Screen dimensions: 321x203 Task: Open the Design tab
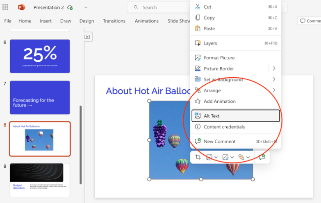pos(87,21)
